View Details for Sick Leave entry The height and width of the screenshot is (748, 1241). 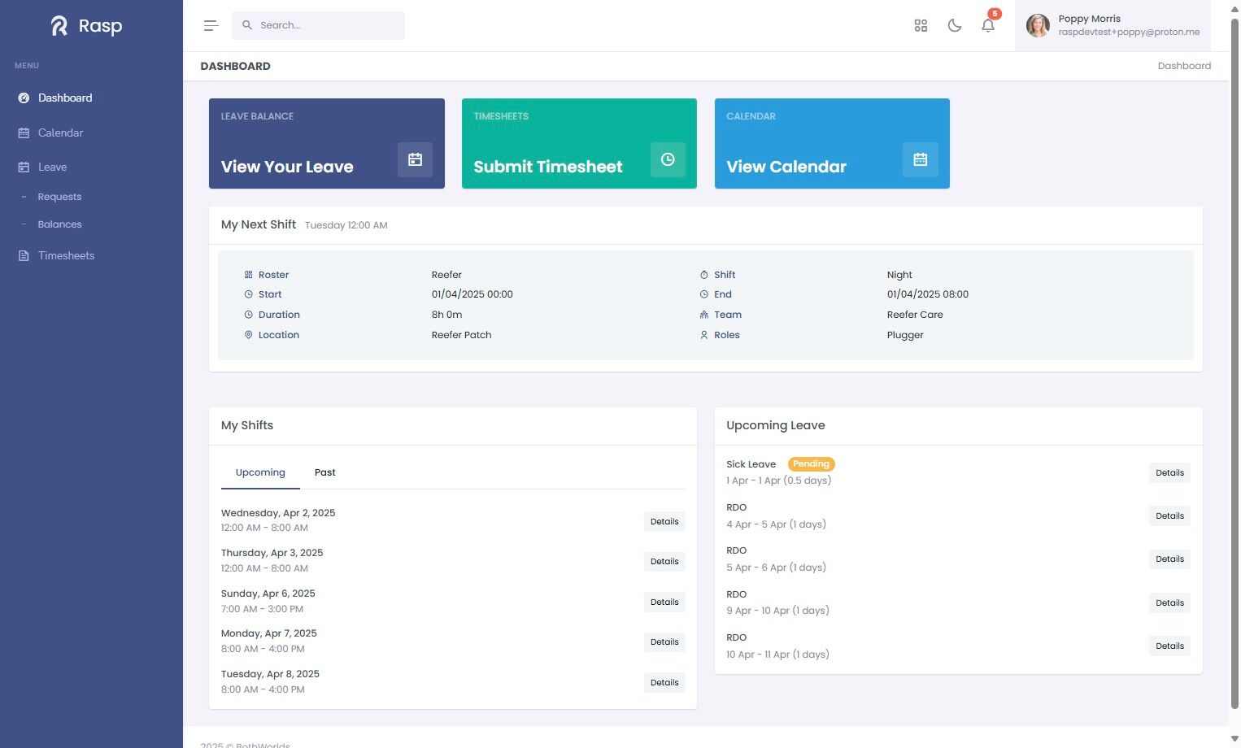(x=1169, y=472)
